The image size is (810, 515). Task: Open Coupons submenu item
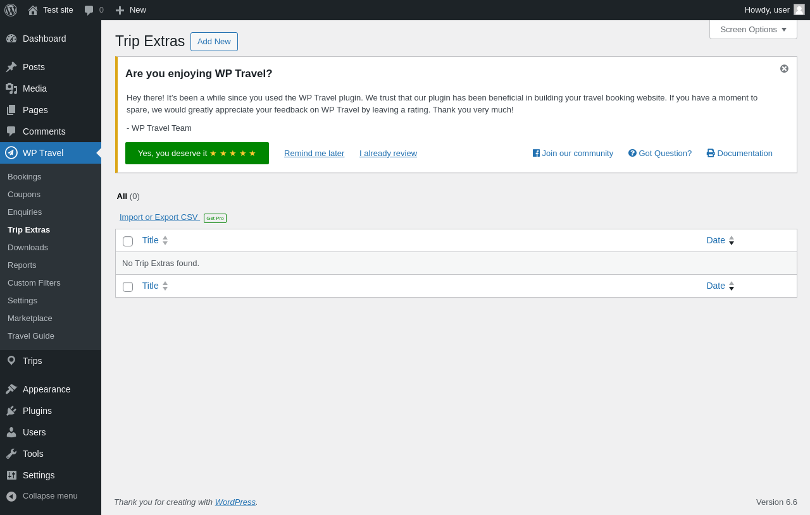[x=24, y=194]
